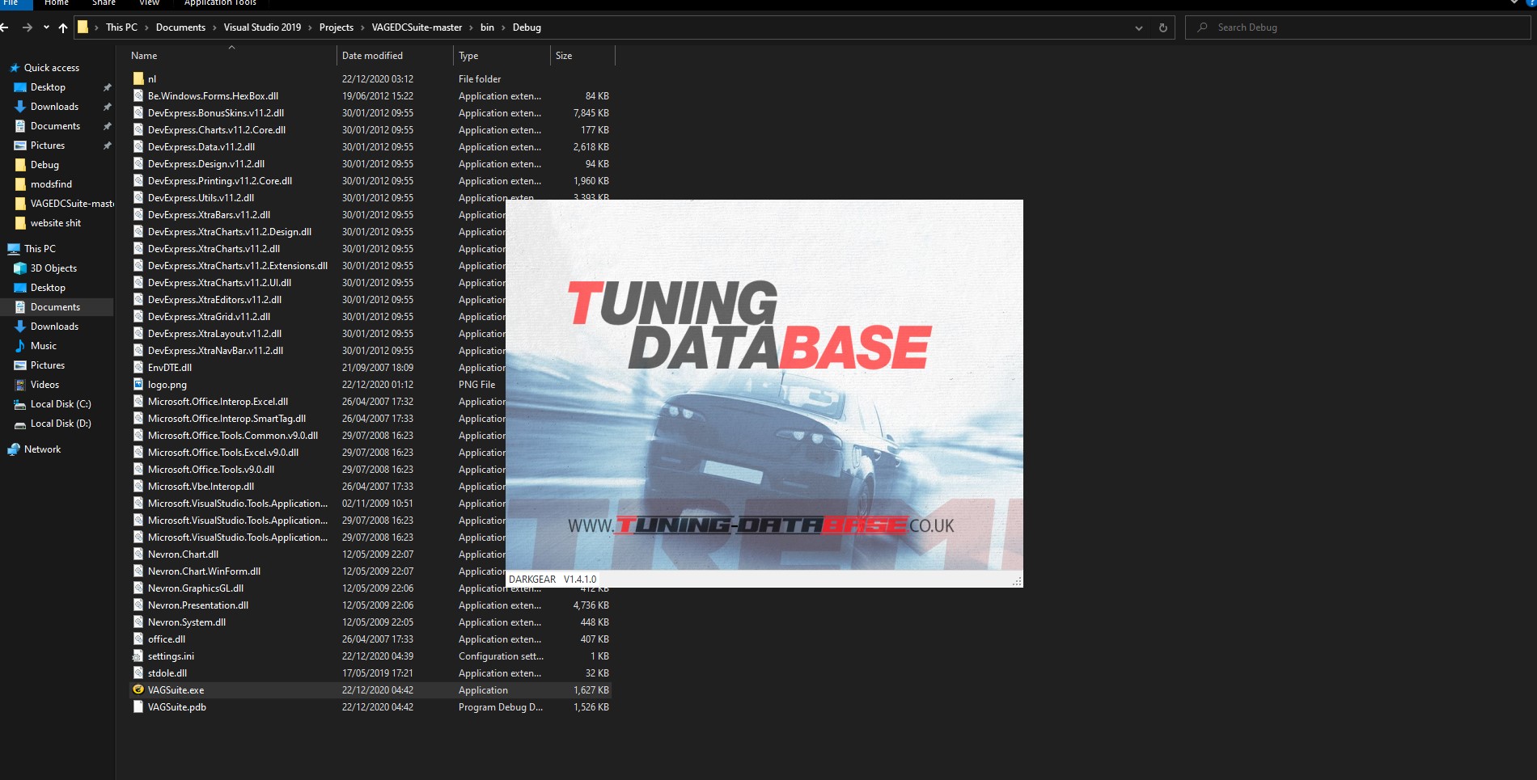Select Nevron.System.dll file
The height and width of the screenshot is (780, 1537).
[186, 622]
